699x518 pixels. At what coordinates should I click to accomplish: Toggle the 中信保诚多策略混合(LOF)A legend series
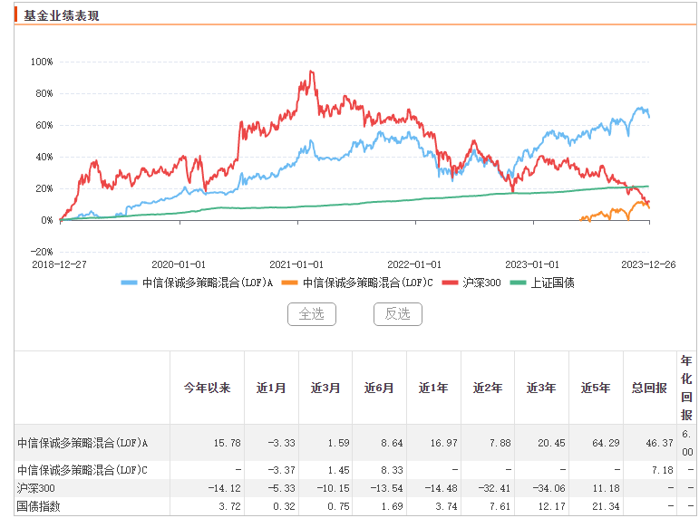tap(197, 283)
